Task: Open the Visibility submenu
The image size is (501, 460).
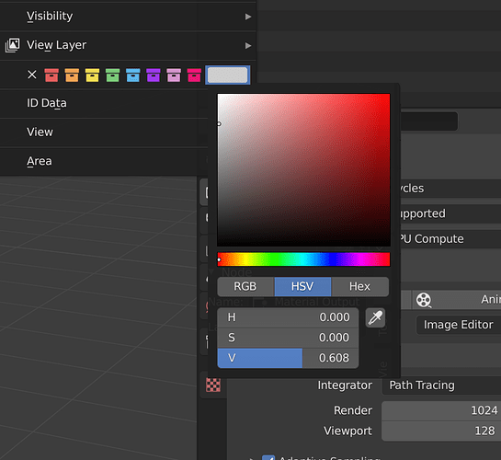Action: click(x=128, y=17)
